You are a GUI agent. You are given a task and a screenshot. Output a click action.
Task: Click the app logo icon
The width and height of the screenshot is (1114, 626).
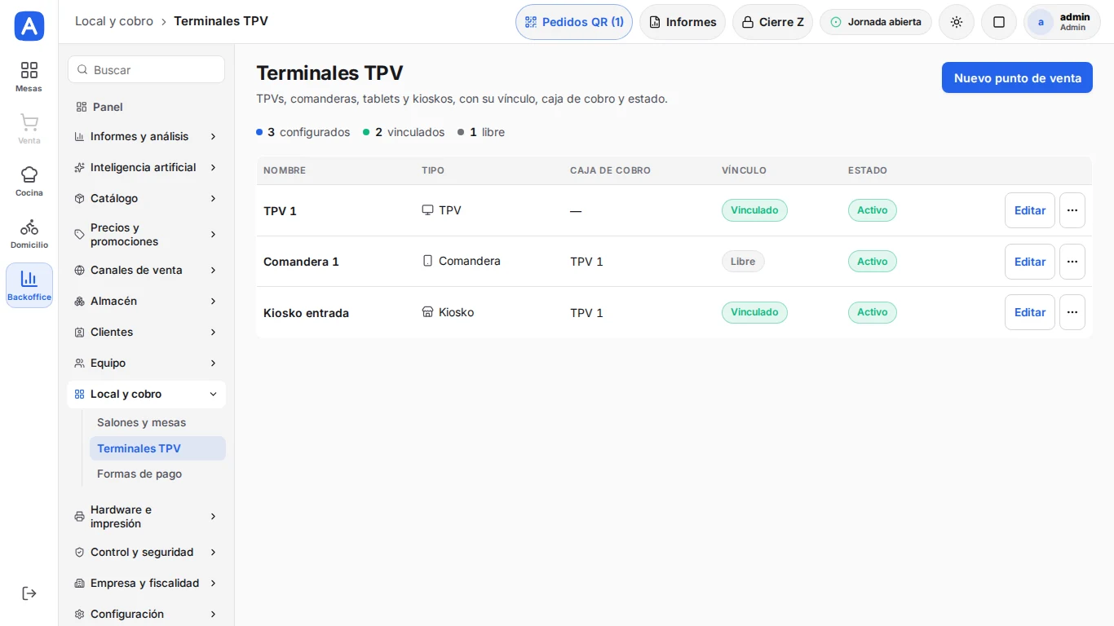pos(29,26)
